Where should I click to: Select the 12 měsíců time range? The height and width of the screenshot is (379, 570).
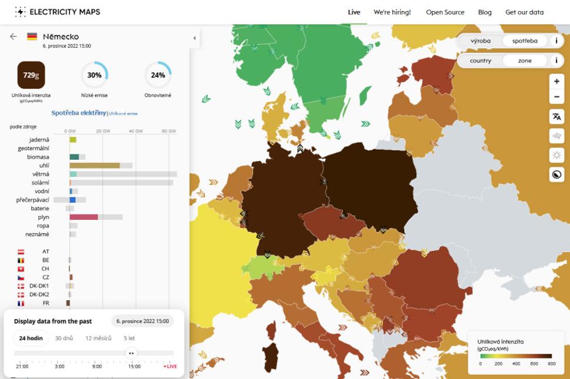(x=98, y=338)
